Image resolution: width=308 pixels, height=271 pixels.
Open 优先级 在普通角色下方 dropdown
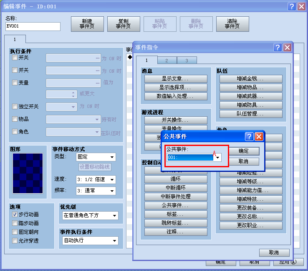pyautogui.click(x=91, y=215)
